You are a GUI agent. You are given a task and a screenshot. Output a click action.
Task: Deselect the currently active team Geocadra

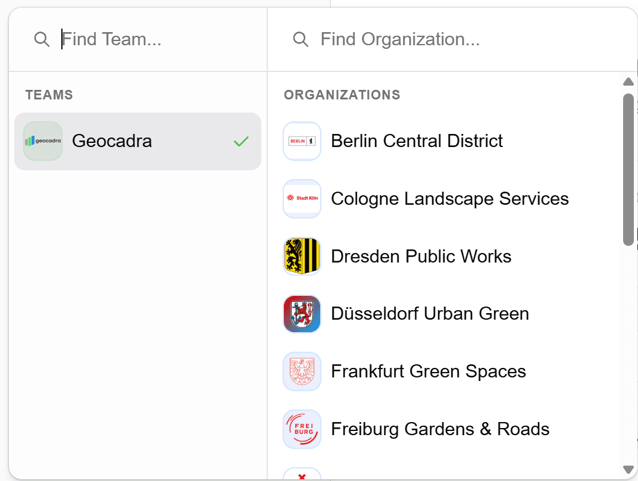click(x=137, y=141)
